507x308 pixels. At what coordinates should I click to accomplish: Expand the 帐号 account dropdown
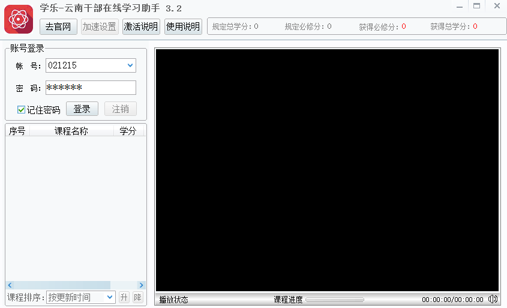[130, 65]
